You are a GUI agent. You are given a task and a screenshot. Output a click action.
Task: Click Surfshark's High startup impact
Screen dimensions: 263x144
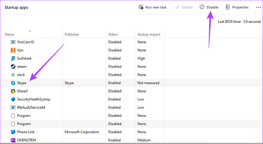point(141,58)
